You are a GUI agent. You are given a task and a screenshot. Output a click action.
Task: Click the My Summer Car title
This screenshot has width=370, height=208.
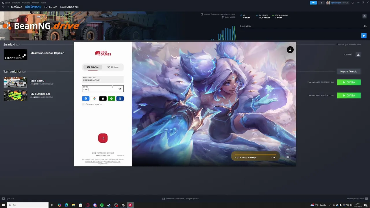click(40, 94)
